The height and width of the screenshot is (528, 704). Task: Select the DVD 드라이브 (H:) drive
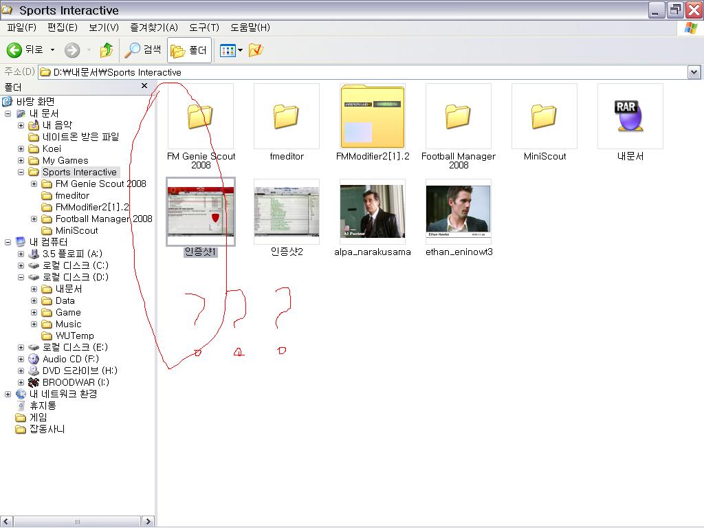click(x=80, y=371)
